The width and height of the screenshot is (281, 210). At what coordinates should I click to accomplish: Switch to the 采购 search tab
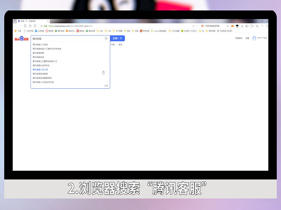(x=113, y=45)
